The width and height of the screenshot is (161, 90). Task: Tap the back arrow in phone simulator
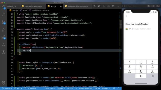point(126,16)
